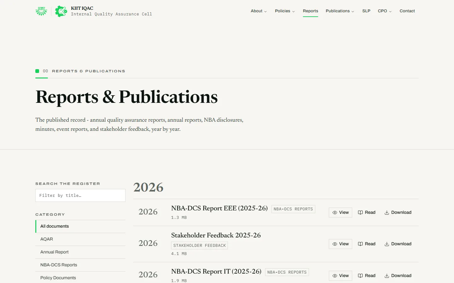Screen dimensions: 454x283
Task: Click the eye icon for Stakeholder Feedback 2025-26
Action: click(x=335, y=244)
